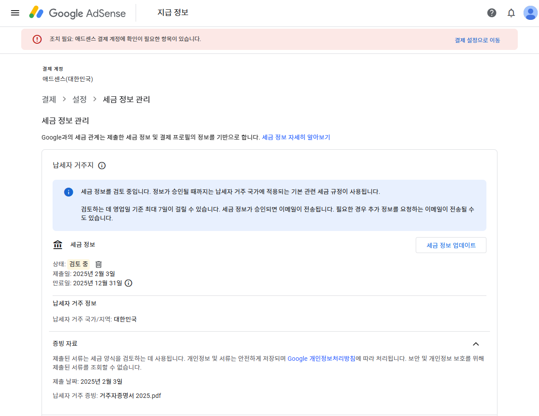Open 세금 정보 자세히 알아보기 link
539x416 pixels.
click(x=296, y=137)
